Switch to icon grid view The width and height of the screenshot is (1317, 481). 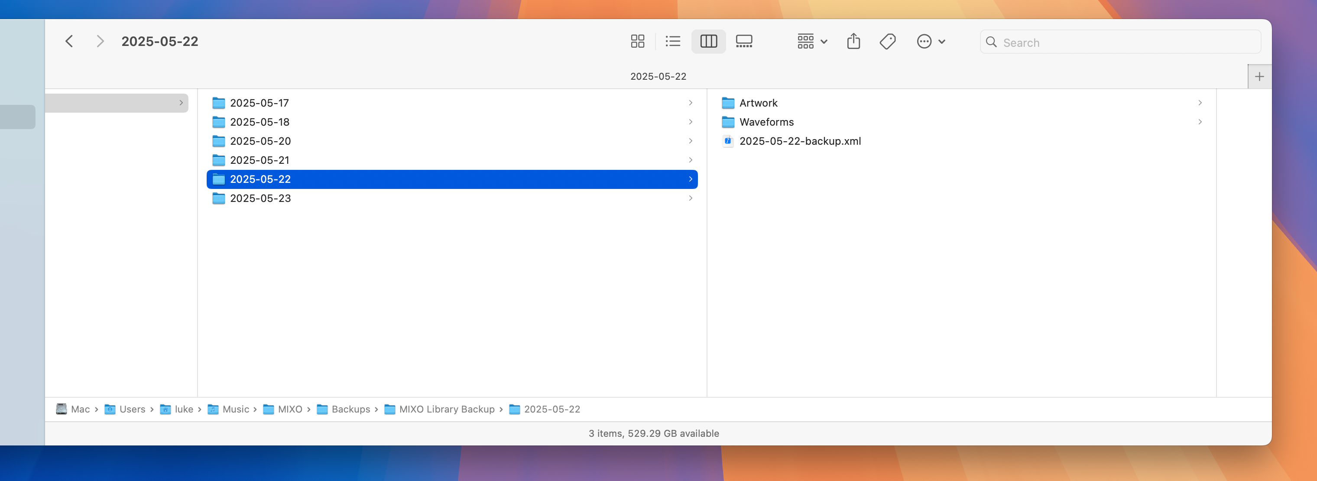(638, 42)
